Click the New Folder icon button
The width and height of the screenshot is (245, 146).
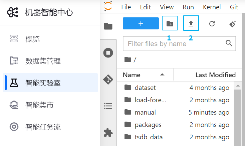click(170, 23)
